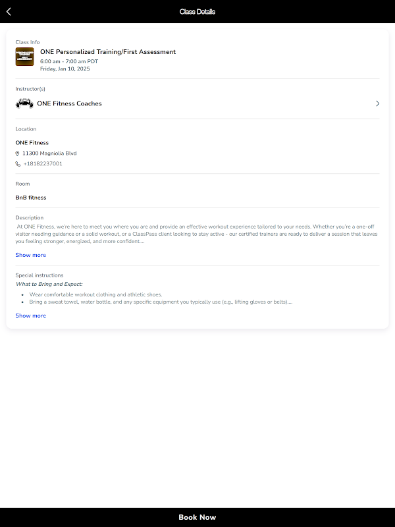Go back using the header arrow
The image size is (395, 527).
(9, 11)
